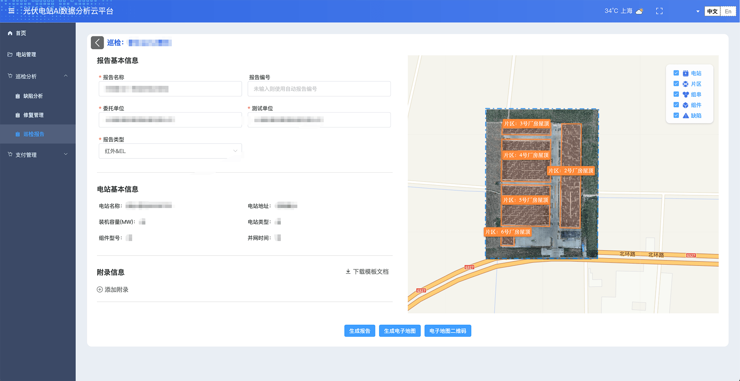Switch language to En
Viewport: 740px width, 381px height.
pos(728,11)
